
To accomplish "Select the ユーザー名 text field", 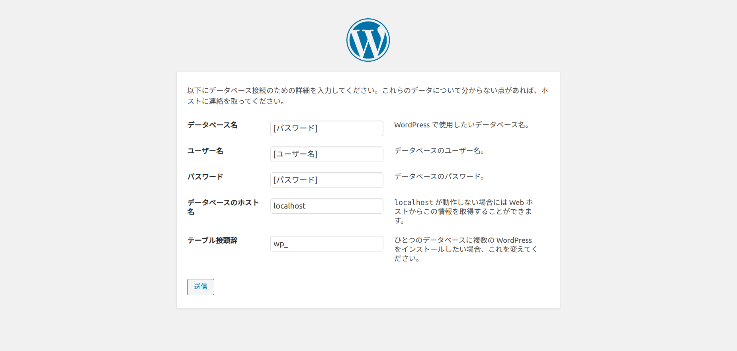I will tap(326, 154).
